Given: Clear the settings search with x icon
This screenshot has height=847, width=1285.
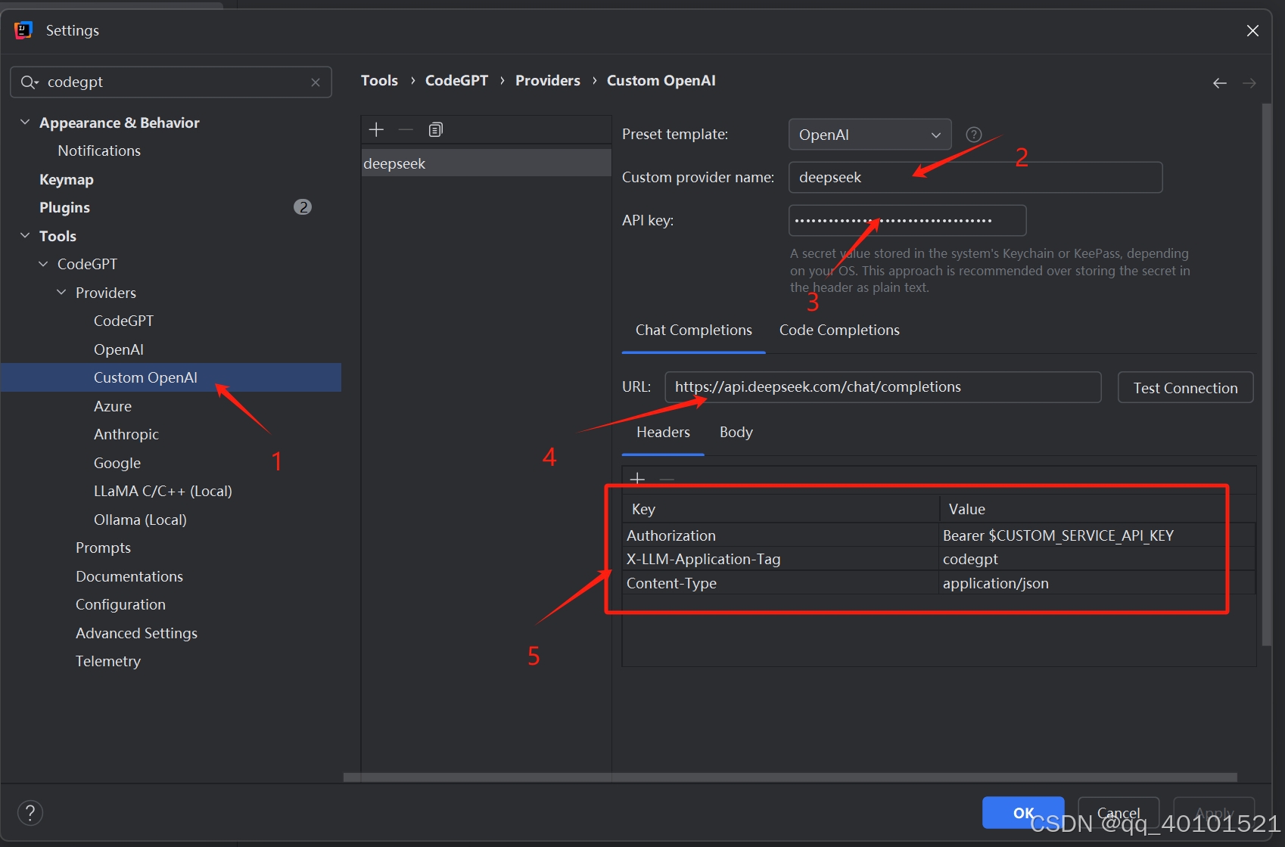Looking at the screenshot, I should pyautogui.click(x=316, y=82).
